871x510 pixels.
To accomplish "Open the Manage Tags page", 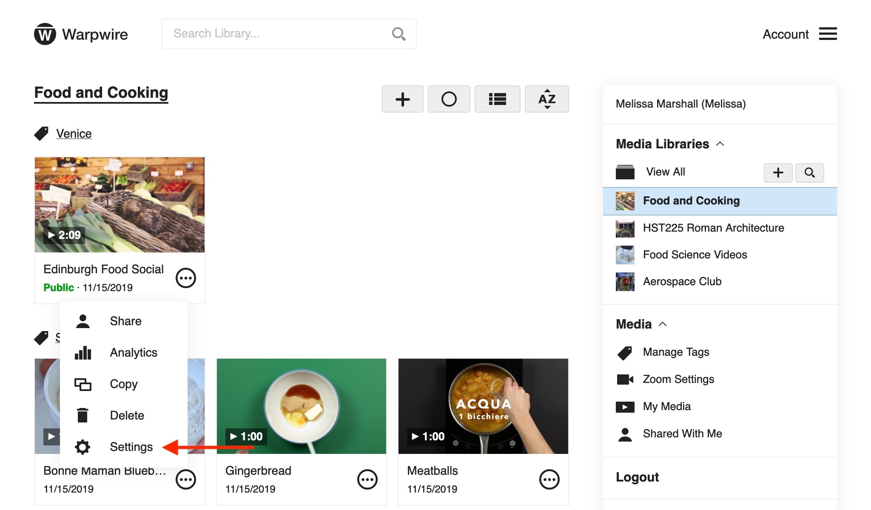I will (676, 351).
